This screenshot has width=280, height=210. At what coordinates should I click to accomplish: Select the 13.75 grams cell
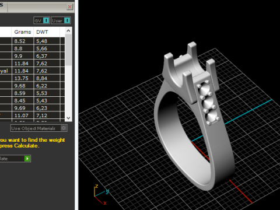pos(23,78)
